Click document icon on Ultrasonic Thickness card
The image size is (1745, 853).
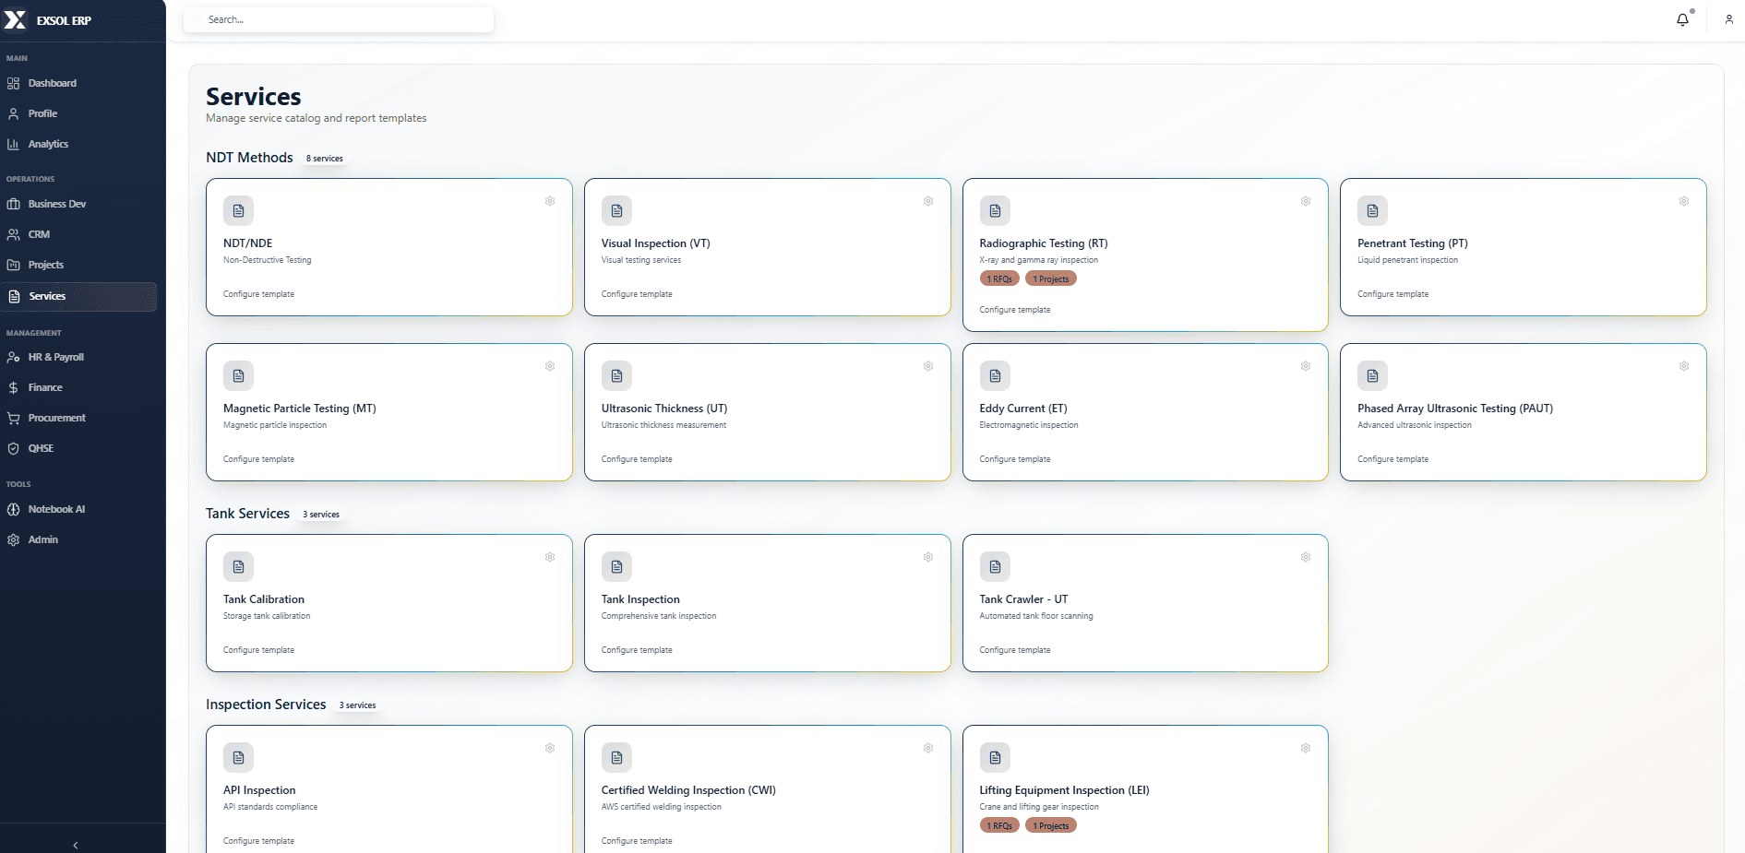(x=616, y=376)
